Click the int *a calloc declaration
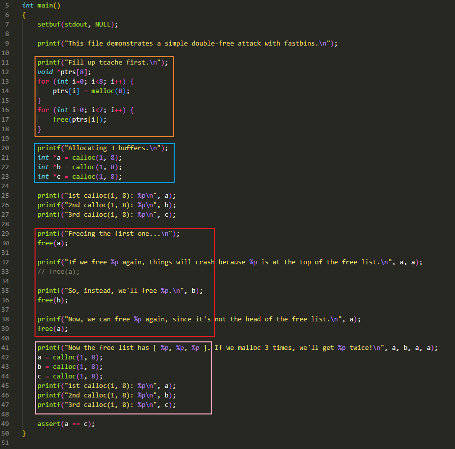 click(80, 158)
